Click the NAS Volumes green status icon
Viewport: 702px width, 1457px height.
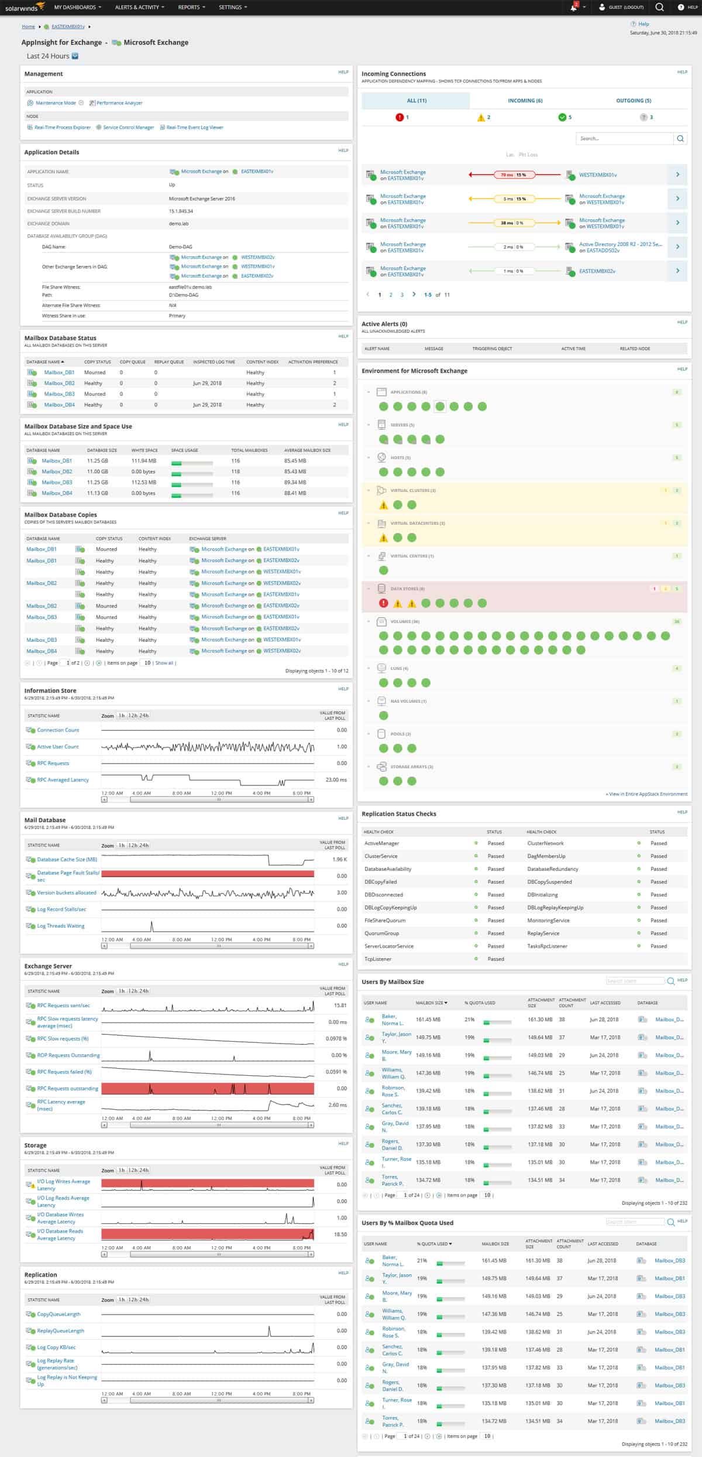[x=383, y=715]
